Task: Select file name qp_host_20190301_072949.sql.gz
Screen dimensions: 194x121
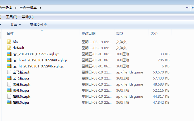Action: click(x=40, y=60)
